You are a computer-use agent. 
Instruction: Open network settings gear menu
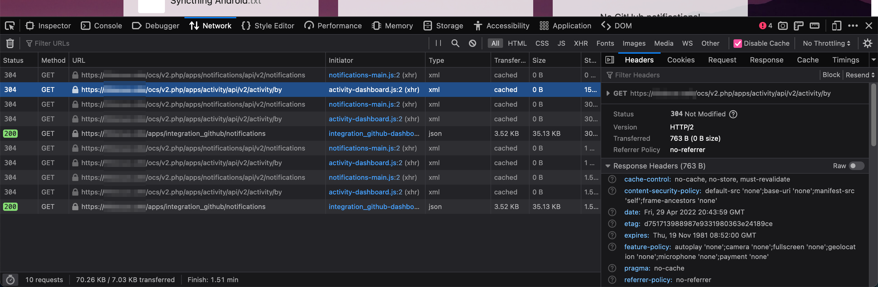click(867, 43)
